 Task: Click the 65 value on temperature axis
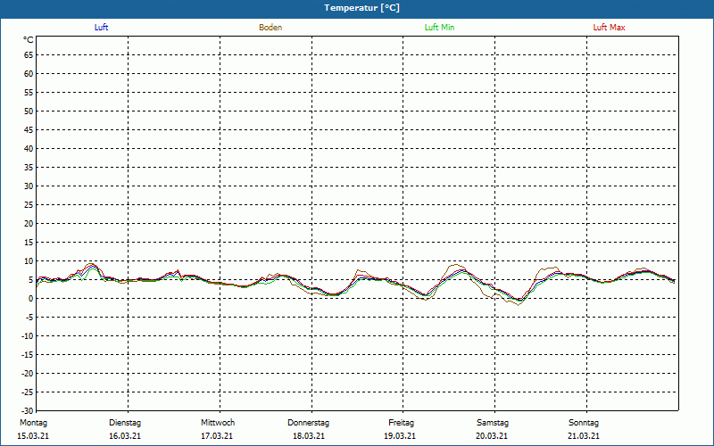(29, 55)
